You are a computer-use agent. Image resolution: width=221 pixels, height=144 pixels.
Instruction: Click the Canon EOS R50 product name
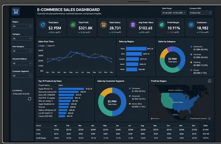pyautogui.click(x=45, y=116)
